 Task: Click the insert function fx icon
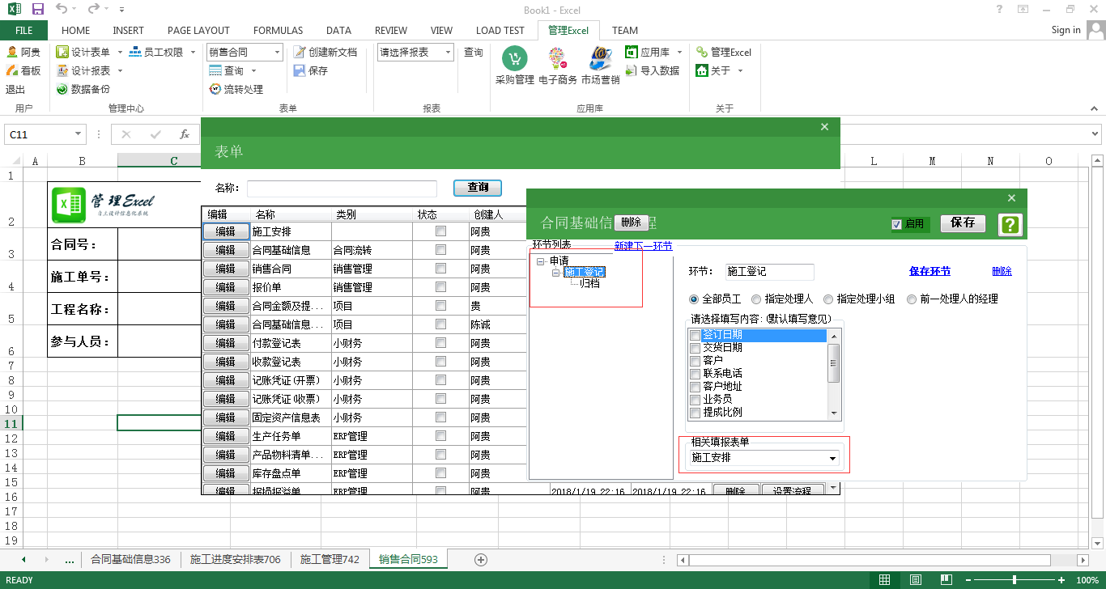tap(185, 134)
